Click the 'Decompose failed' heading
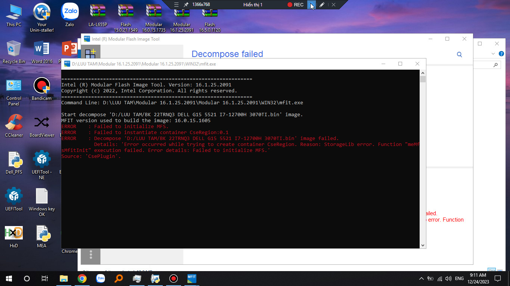510x286 pixels. (227, 54)
